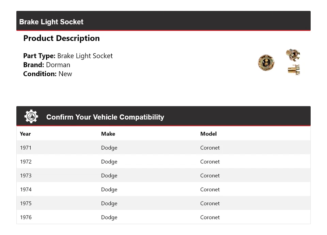Click the Product Description heading
This screenshot has width=327, height=235.
[x=61, y=38]
